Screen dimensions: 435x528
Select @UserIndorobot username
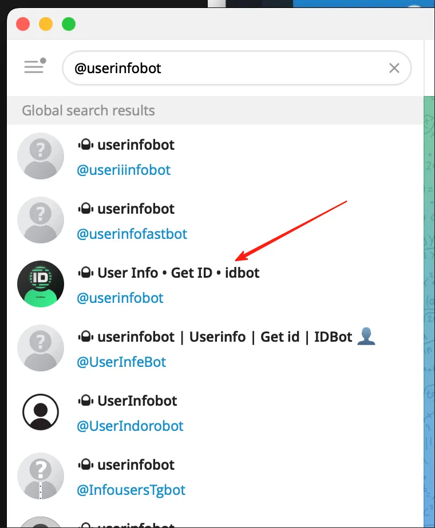point(130,426)
